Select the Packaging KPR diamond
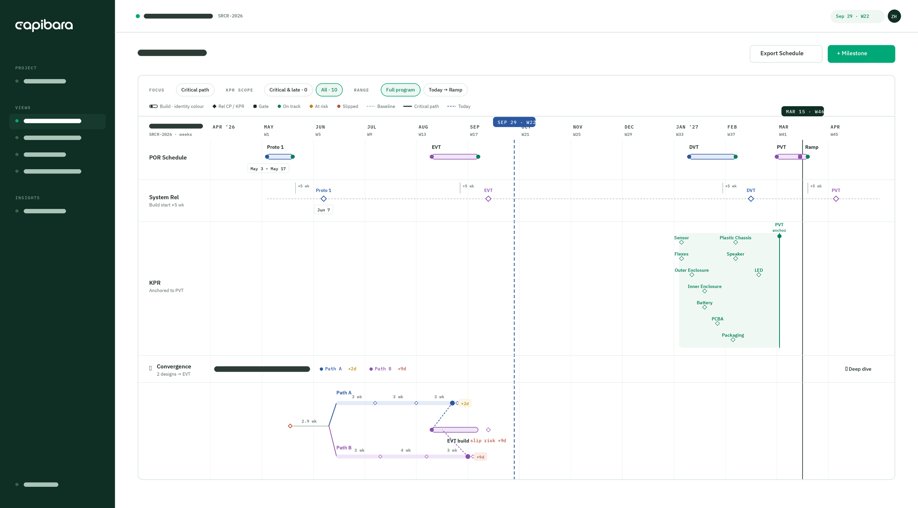This screenshot has height=508, width=918. 733,340
